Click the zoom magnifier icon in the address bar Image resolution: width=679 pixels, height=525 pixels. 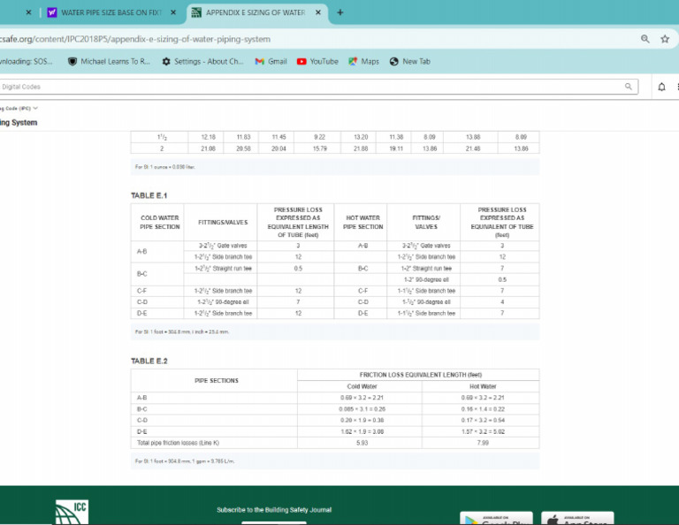645,39
